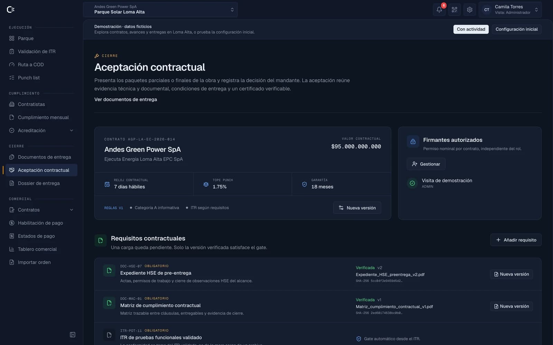
Task: Upload Nueva versión for Expediente HSE de pre-entrega
Action: click(512, 274)
